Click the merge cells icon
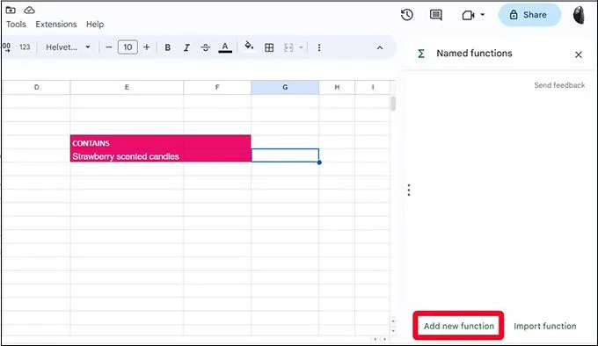598x346 pixels. 288,47
